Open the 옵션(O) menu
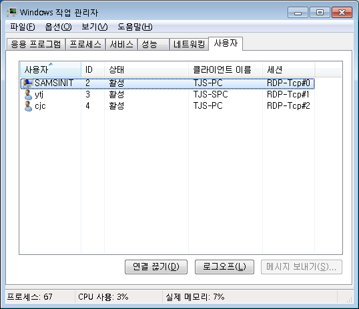This screenshot has width=359, height=309. 58,27
